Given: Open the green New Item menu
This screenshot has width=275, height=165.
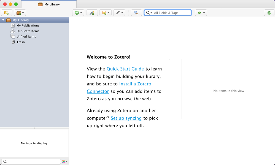Looking at the screenshot, I should coord(78,13).
